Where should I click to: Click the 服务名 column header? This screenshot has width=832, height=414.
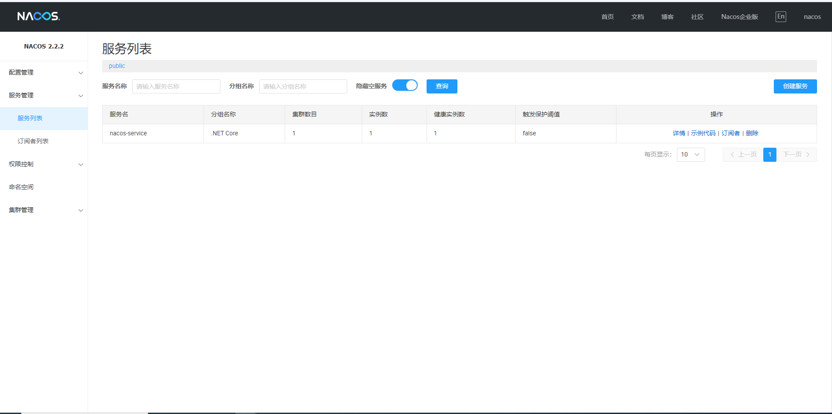click(153, 115)
